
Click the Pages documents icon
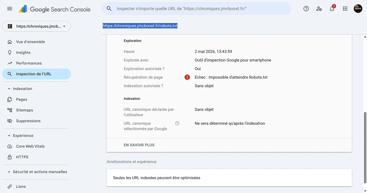10,99
